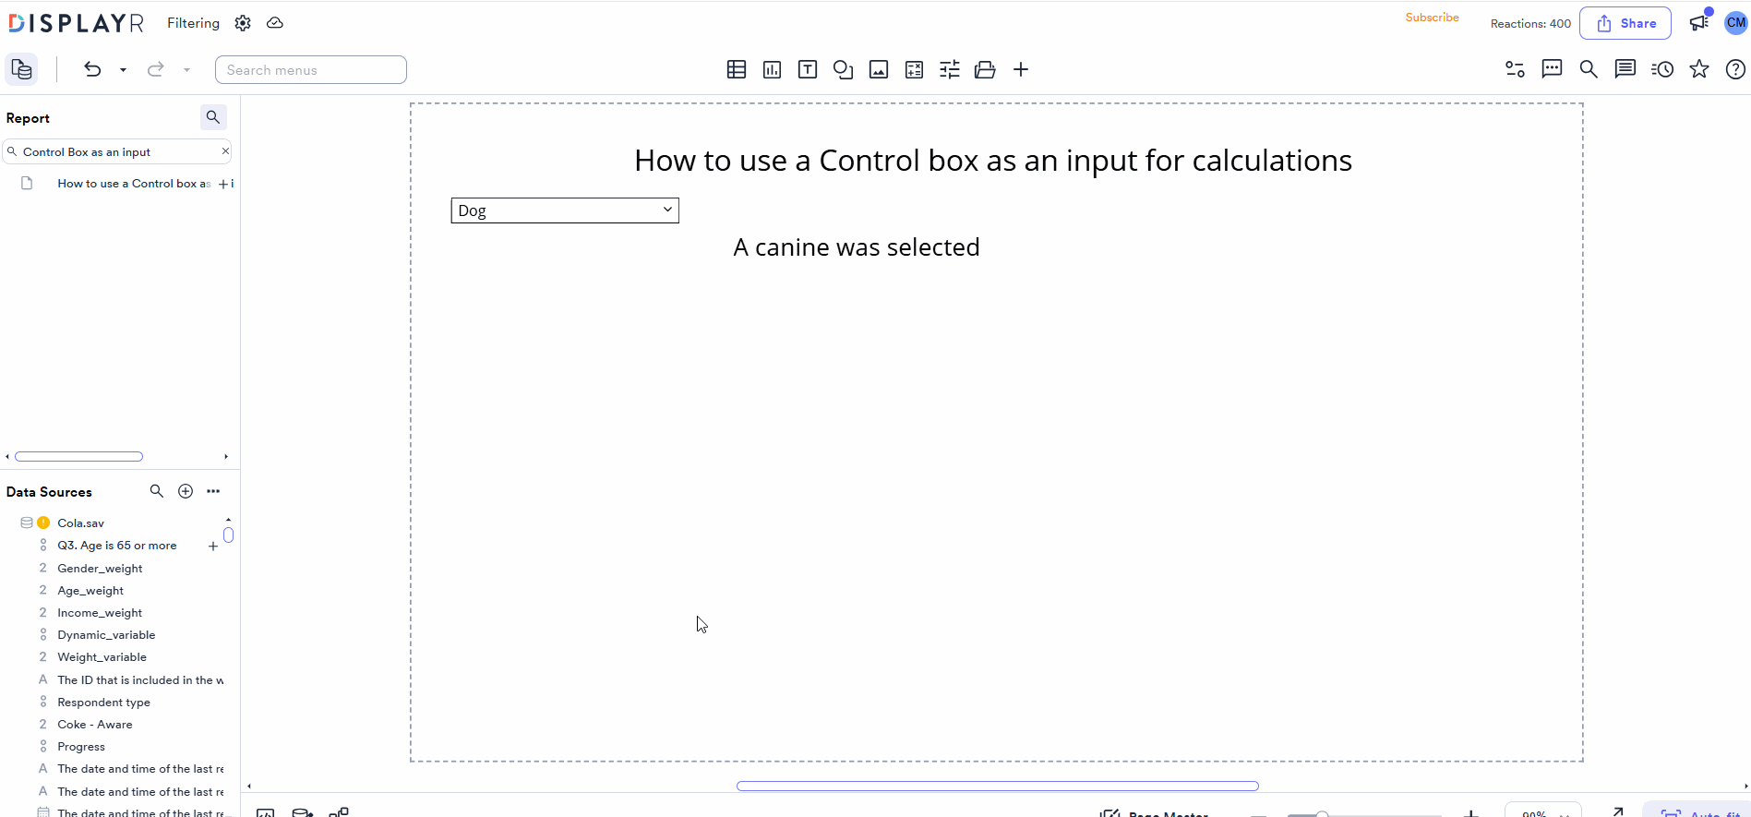Open the comments panel icon
This screenshot has height=817, width=1751.
[x=1625, y=69]
